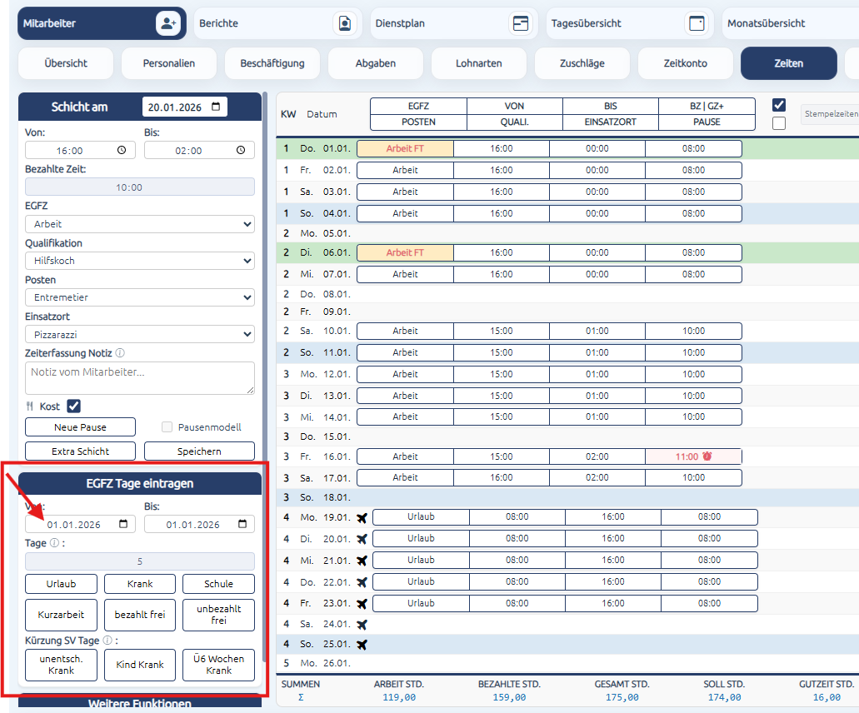The height and width of the screenshot is (713, 859).
Task: Click into the Zeiterfassung Notiz text field
Action: pos(140,378)
